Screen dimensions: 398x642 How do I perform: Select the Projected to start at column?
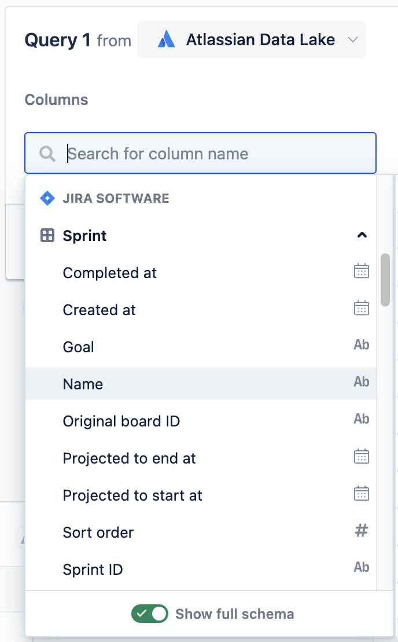coord(201,495)
